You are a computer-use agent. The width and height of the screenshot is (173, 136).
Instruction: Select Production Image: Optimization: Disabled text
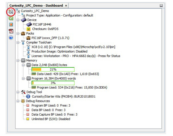(60, 52)
